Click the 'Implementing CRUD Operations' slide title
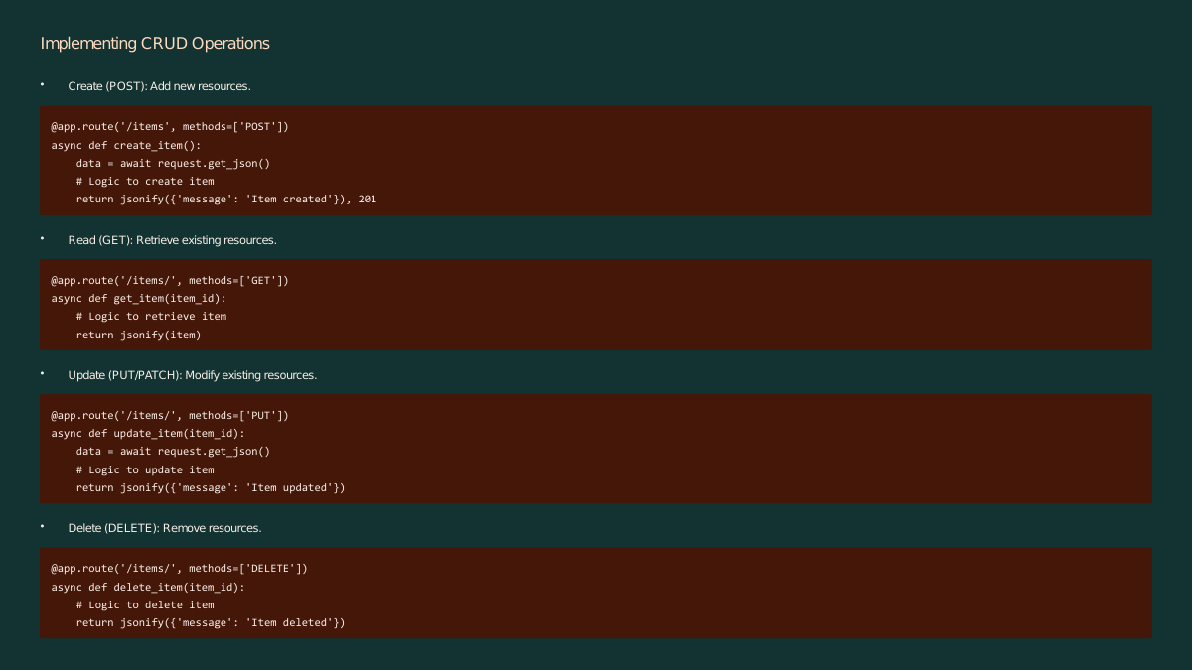 (x=155, y=44)
